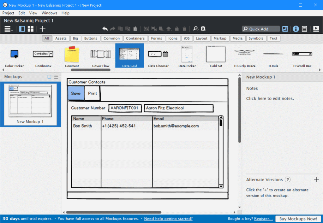This screenshot has width=323, height=223.
Task: Expand the UI library with the plus button
Action: tap(42, 29)
